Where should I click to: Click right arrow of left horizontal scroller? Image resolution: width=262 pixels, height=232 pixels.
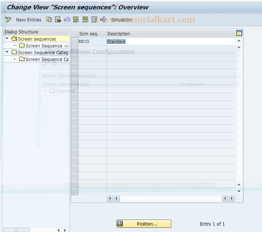[117, 198]
